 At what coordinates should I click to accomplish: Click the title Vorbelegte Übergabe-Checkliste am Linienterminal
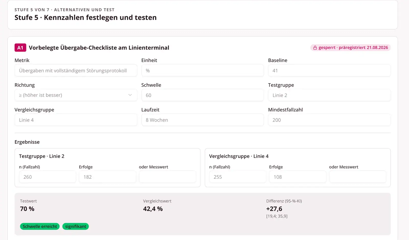pos(99,48)
